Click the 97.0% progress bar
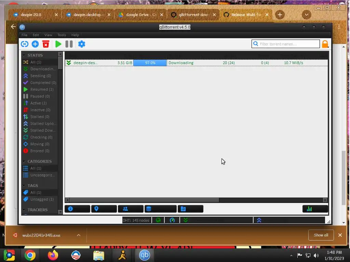The width and height of the screenshot is (350, 262). click(x=150, y=63)
